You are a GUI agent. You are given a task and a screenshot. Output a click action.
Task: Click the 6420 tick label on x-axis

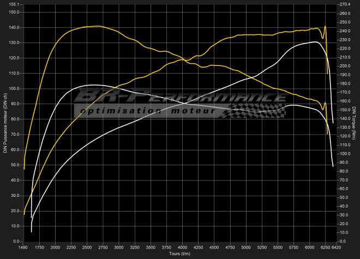pyautogui.click(x=337, y=247)
